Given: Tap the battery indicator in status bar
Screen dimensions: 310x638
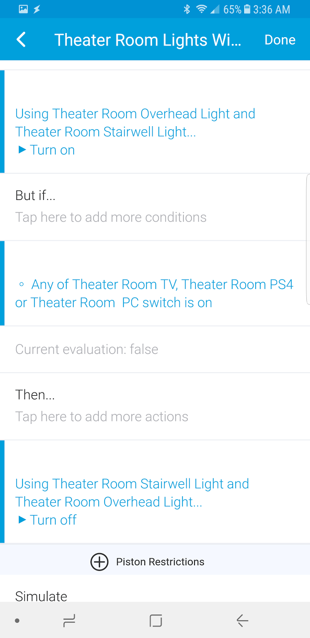Looking at the screenshot, I should tap(247, 9).
